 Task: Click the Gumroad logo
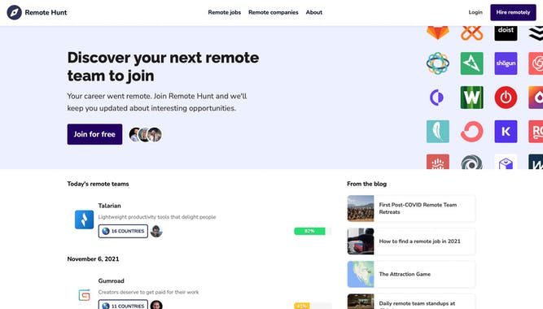(x=84, y=295)
